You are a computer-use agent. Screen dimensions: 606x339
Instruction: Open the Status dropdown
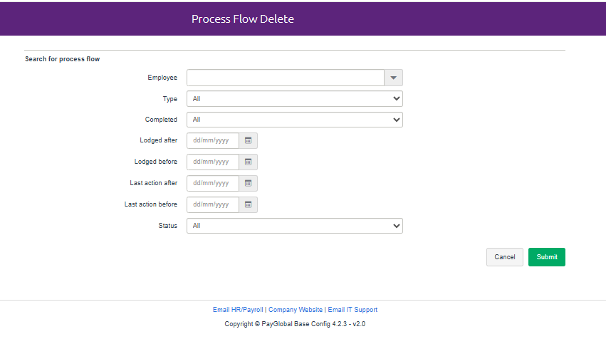(x=294, y=226)
